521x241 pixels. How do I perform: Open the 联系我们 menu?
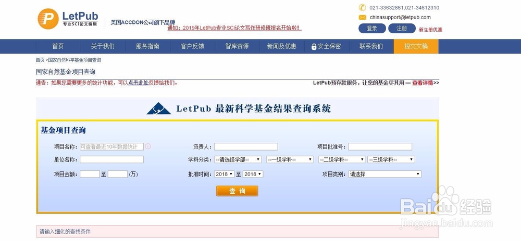pos(371,46)
